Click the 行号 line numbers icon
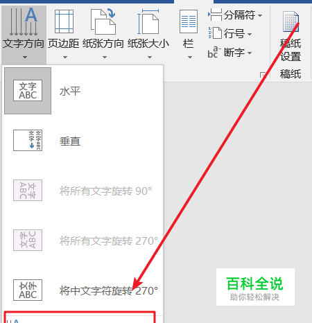The image size is (312, 323). click(x=215, y=33)
